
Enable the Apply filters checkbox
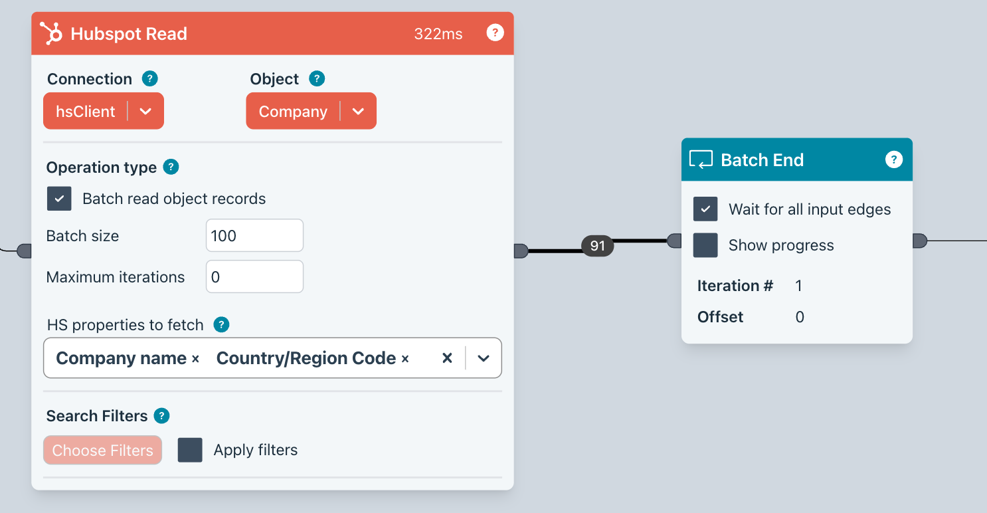point(190,450)
